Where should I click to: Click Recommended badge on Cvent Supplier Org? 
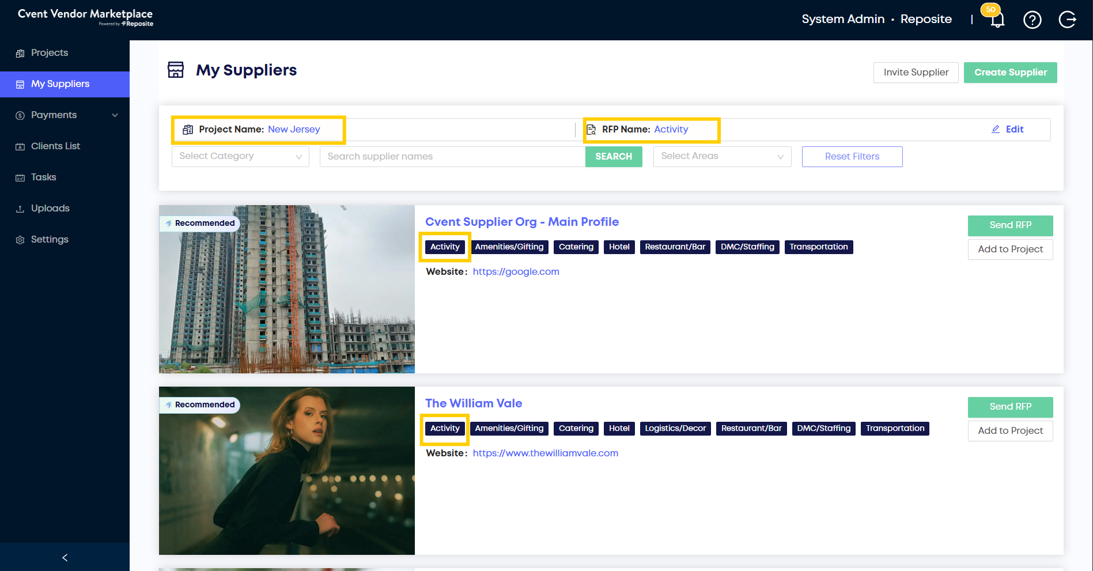[199, 224]
